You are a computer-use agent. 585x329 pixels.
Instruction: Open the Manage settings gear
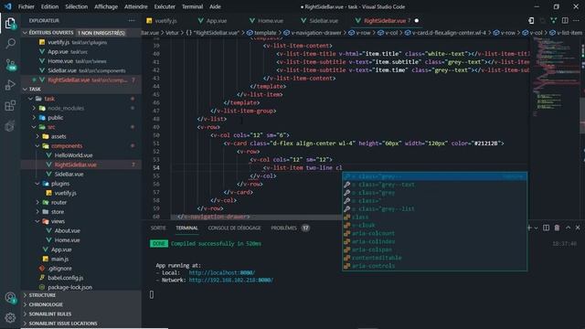coord(10,317)
